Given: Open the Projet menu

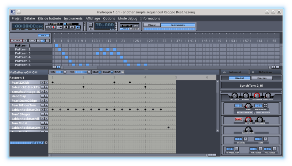Looking at the screenshot, I should coord(16,19).
